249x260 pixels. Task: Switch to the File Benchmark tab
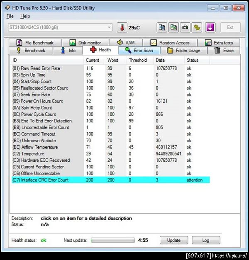[35, 43]
